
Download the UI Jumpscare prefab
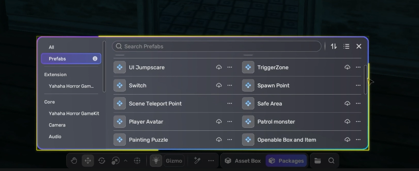click(219, 67)
